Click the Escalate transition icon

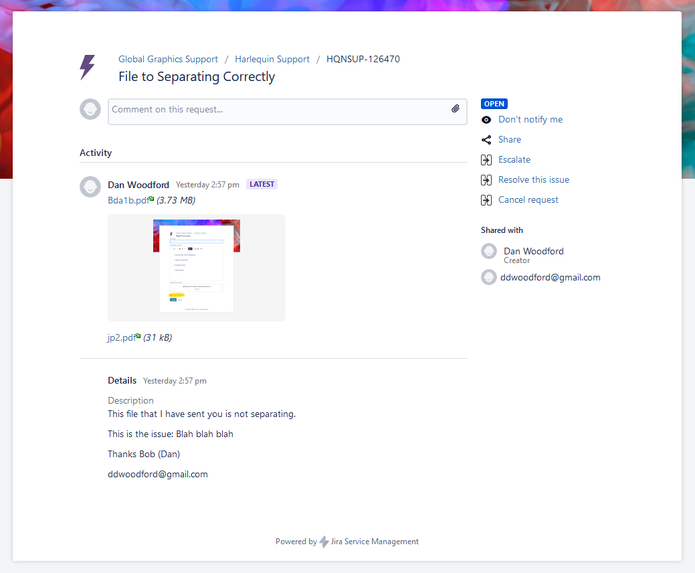coord(486,160)
